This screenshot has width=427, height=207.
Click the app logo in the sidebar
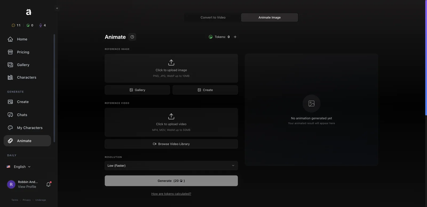point(29,12)
